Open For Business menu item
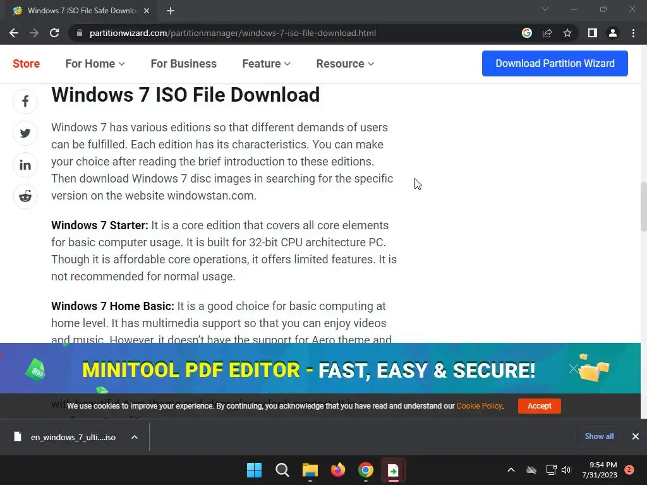The height and width of the screenshot is (485, 647). tap(184, 64)
